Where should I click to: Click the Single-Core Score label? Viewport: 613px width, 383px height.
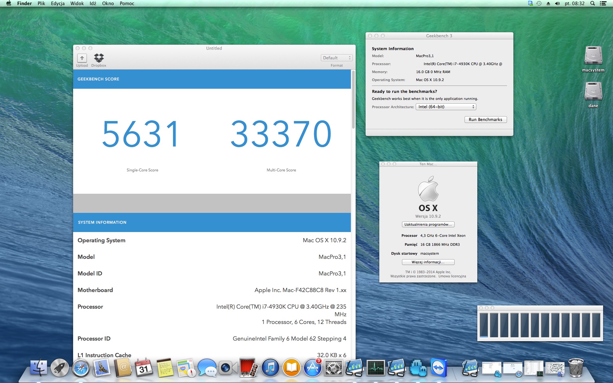(142, 170)
